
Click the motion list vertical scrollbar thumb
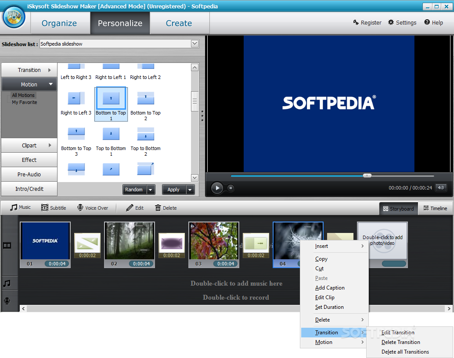coord(195,101)
